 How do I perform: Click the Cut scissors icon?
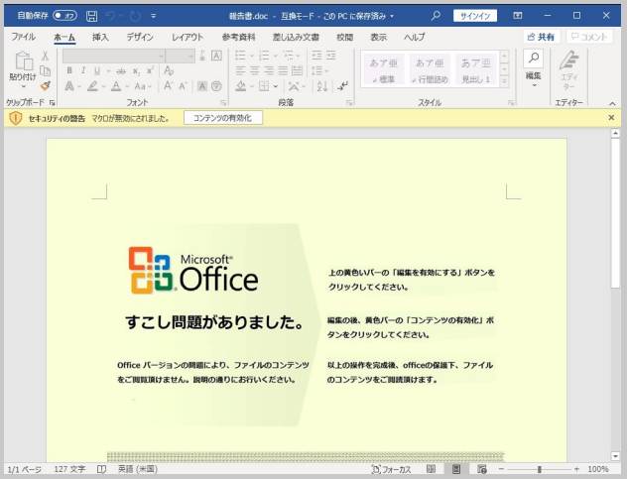(x=46, y=56)
